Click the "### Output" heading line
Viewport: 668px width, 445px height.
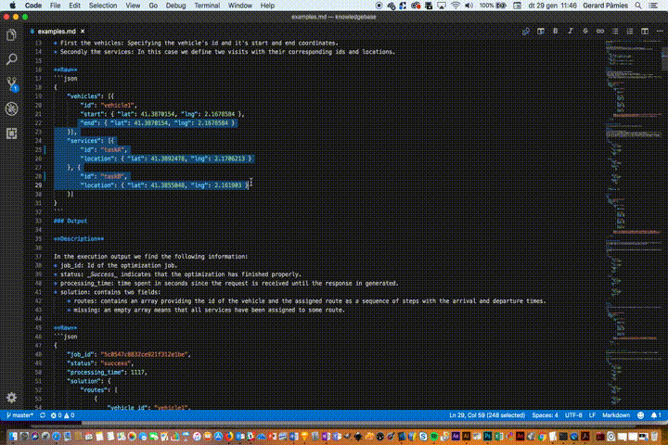click(71, 221)
